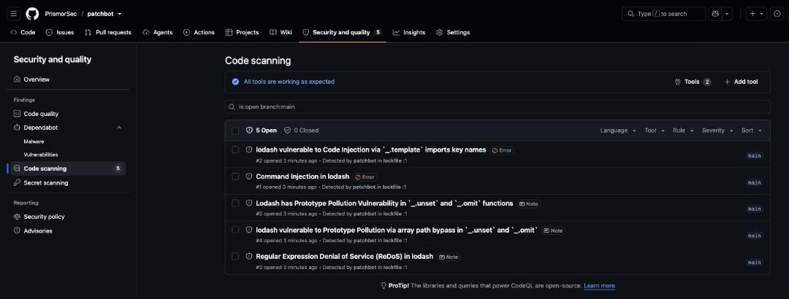Open Lodash Prototype Pollution Vulnerability alert

384,203
